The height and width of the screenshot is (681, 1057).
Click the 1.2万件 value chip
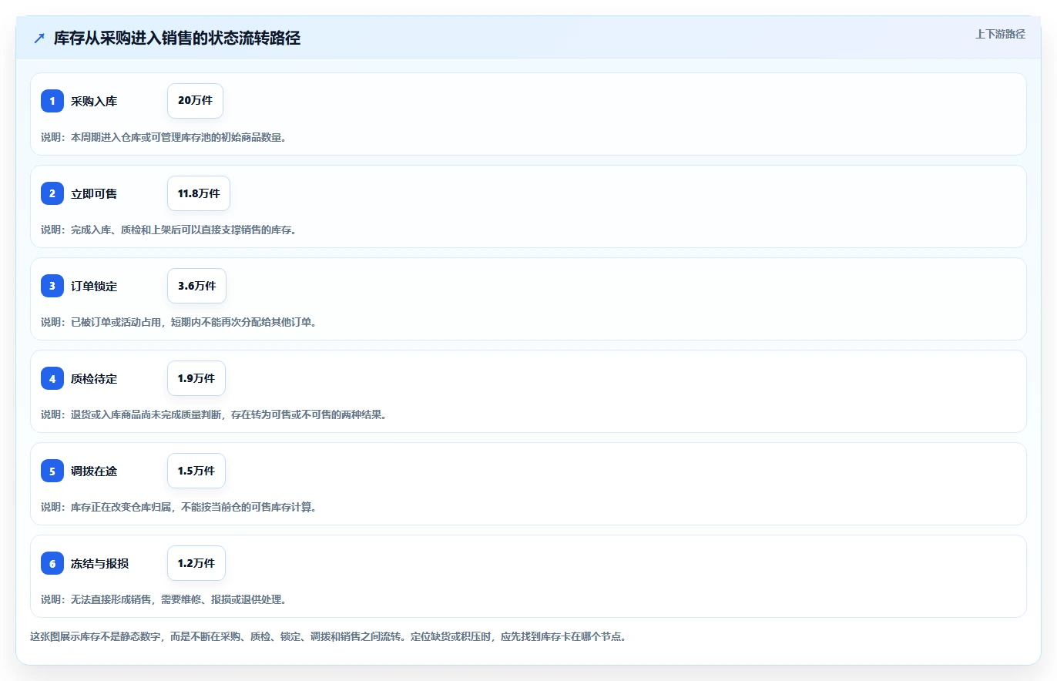click(x=196, y=563)
